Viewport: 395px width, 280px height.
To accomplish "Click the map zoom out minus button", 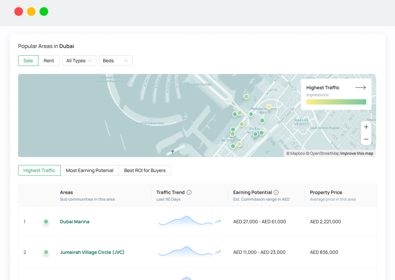I will [366, 139].
